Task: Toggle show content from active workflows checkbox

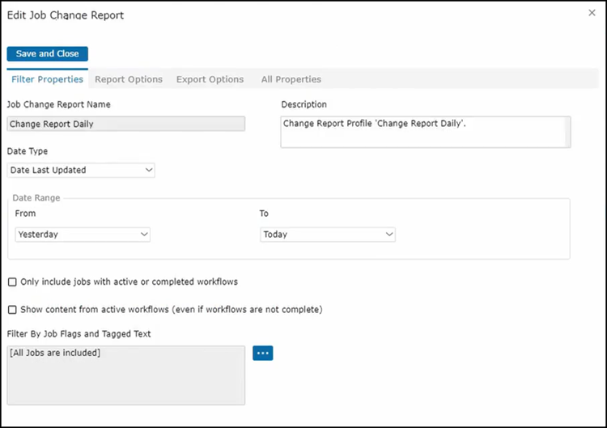Action: 12,310
